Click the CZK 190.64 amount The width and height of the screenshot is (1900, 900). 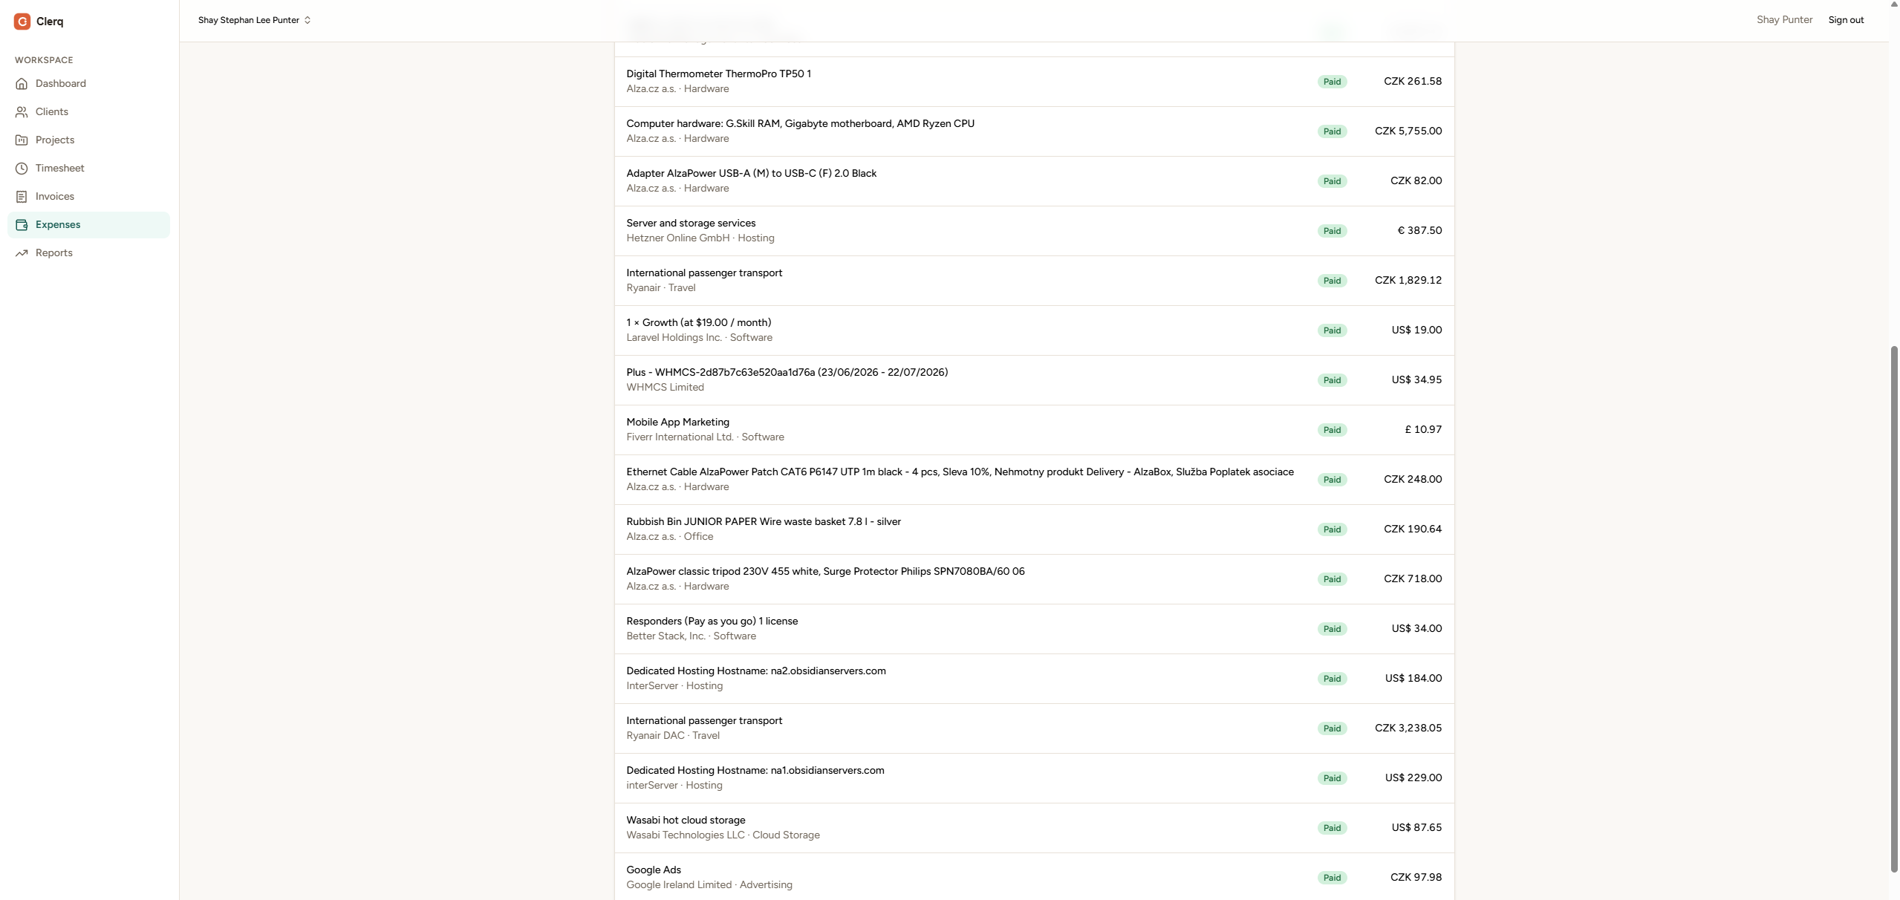(x=1413, y=529)
